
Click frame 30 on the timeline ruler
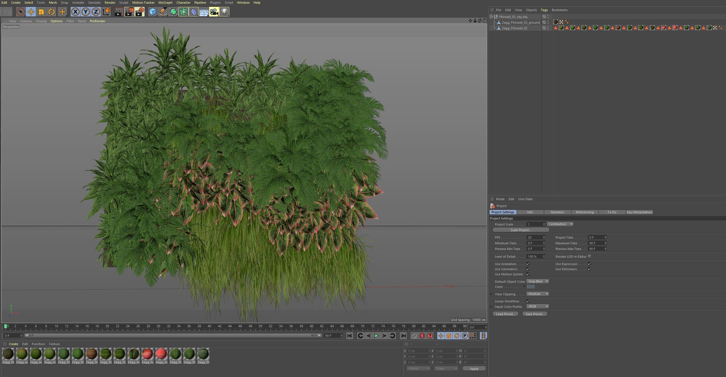(x=159, y=326)
